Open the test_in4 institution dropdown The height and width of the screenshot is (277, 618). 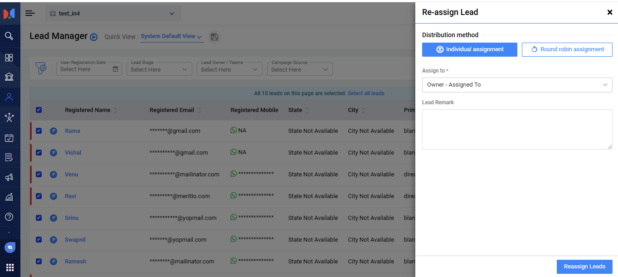113,14
